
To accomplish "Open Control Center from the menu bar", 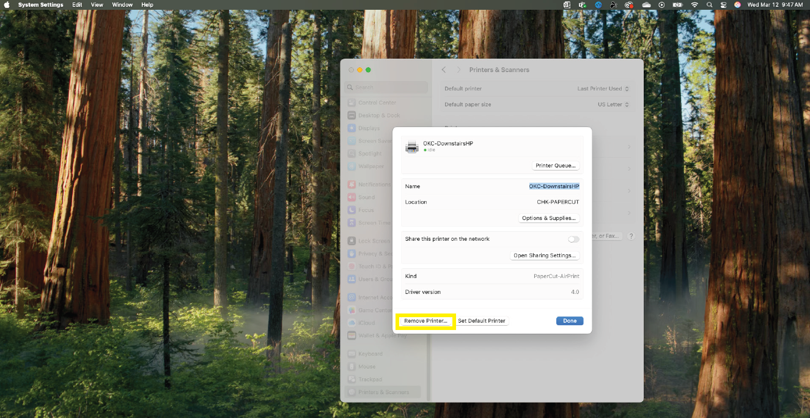I will [723, 5].
